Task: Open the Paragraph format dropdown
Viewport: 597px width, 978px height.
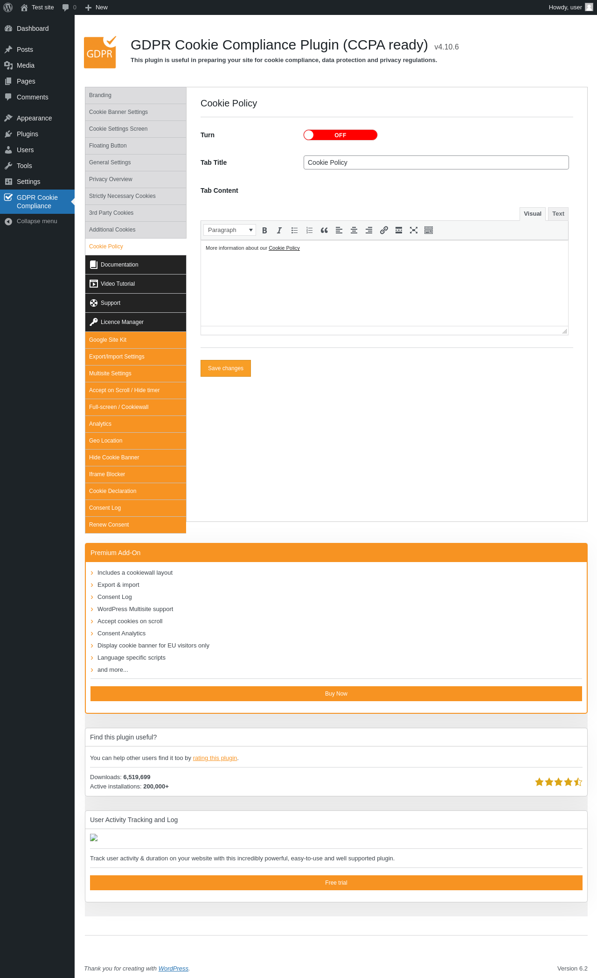Action: pos(229,230)
